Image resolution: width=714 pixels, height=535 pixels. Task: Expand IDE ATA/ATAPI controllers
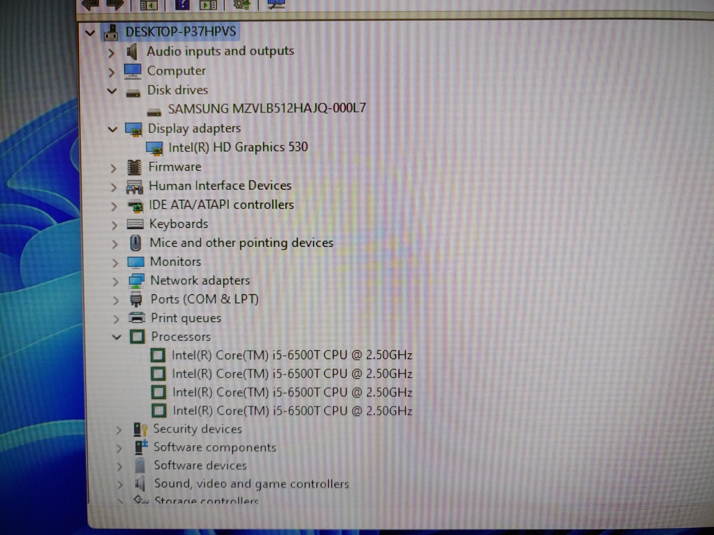click(x=114, y=207)
